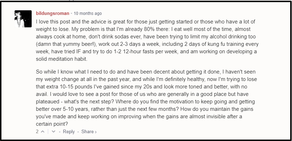The width and height of the screenshot is (292, 141).
Task: Click the vote count number 2
Action: tap(37, 132)
